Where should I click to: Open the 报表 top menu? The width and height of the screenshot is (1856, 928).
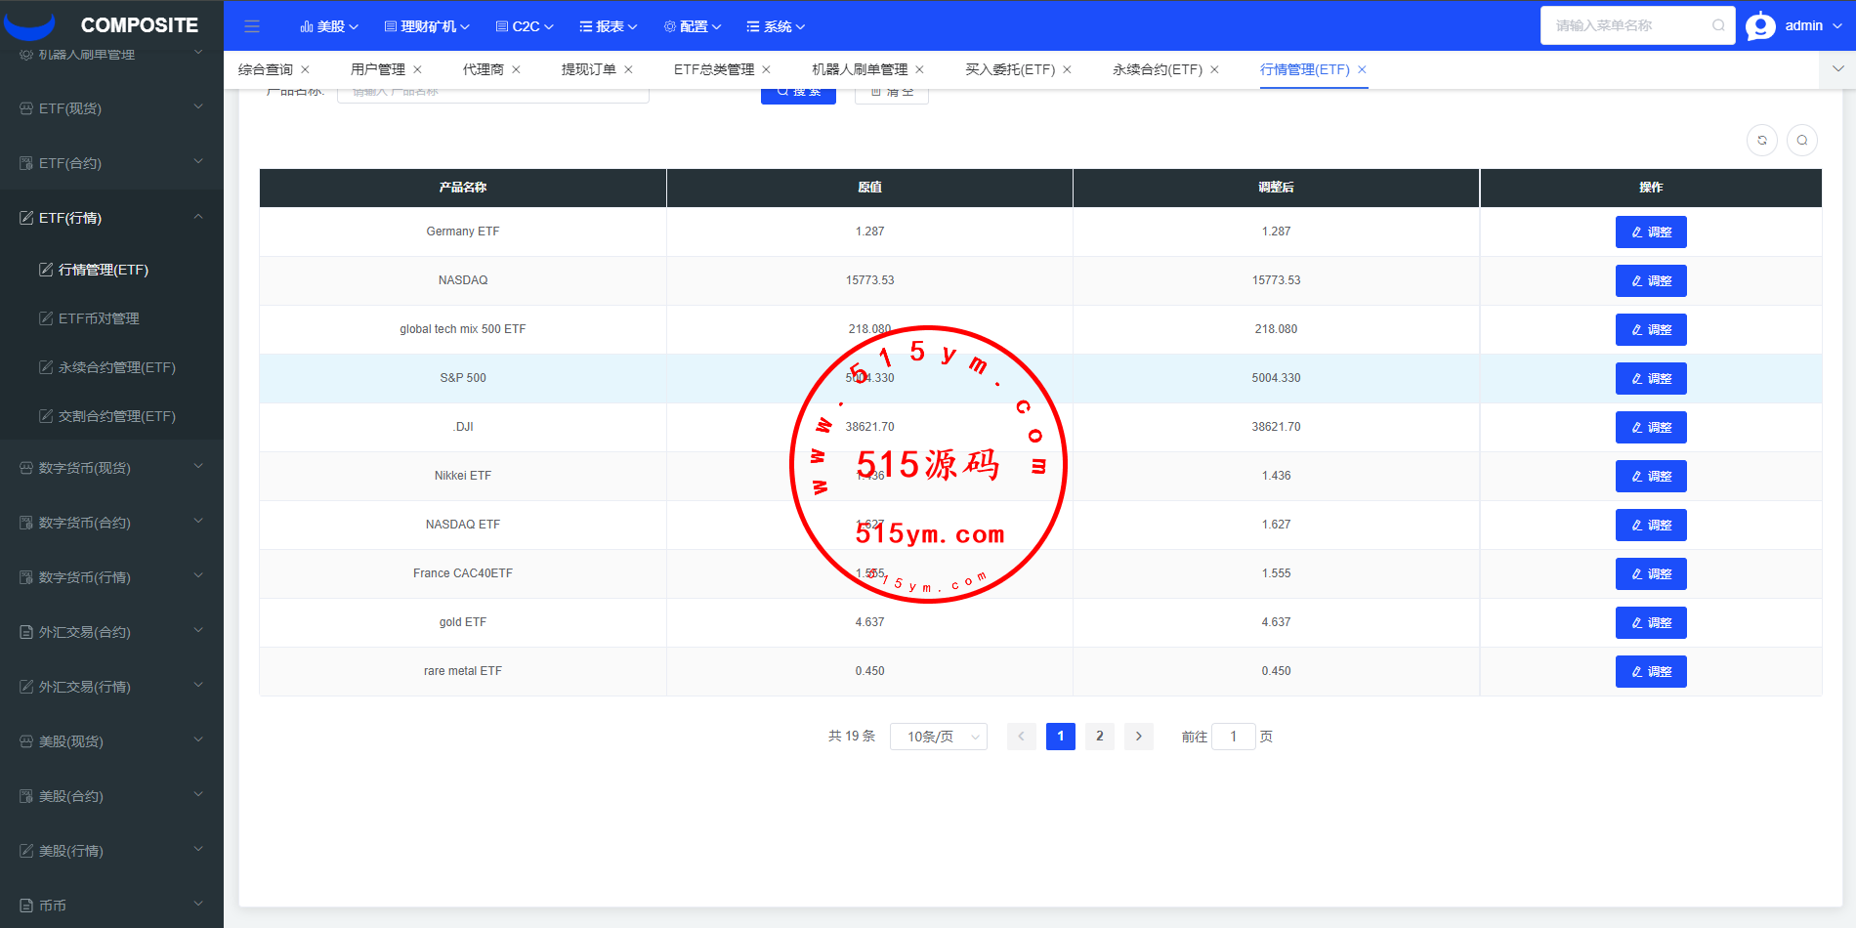(608, 26)
